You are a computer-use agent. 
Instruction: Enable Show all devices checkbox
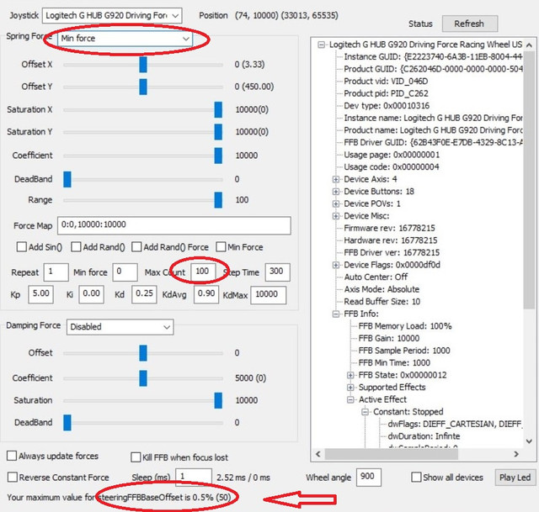click(416, 478)
